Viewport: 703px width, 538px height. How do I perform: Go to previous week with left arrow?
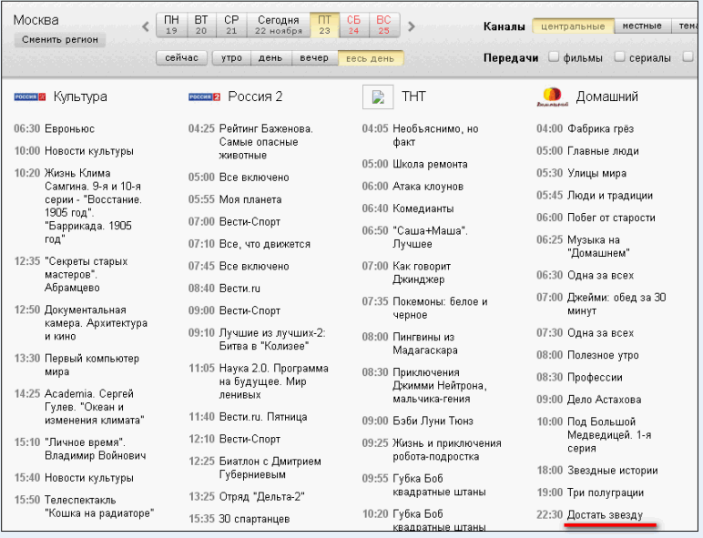point(146,26)
